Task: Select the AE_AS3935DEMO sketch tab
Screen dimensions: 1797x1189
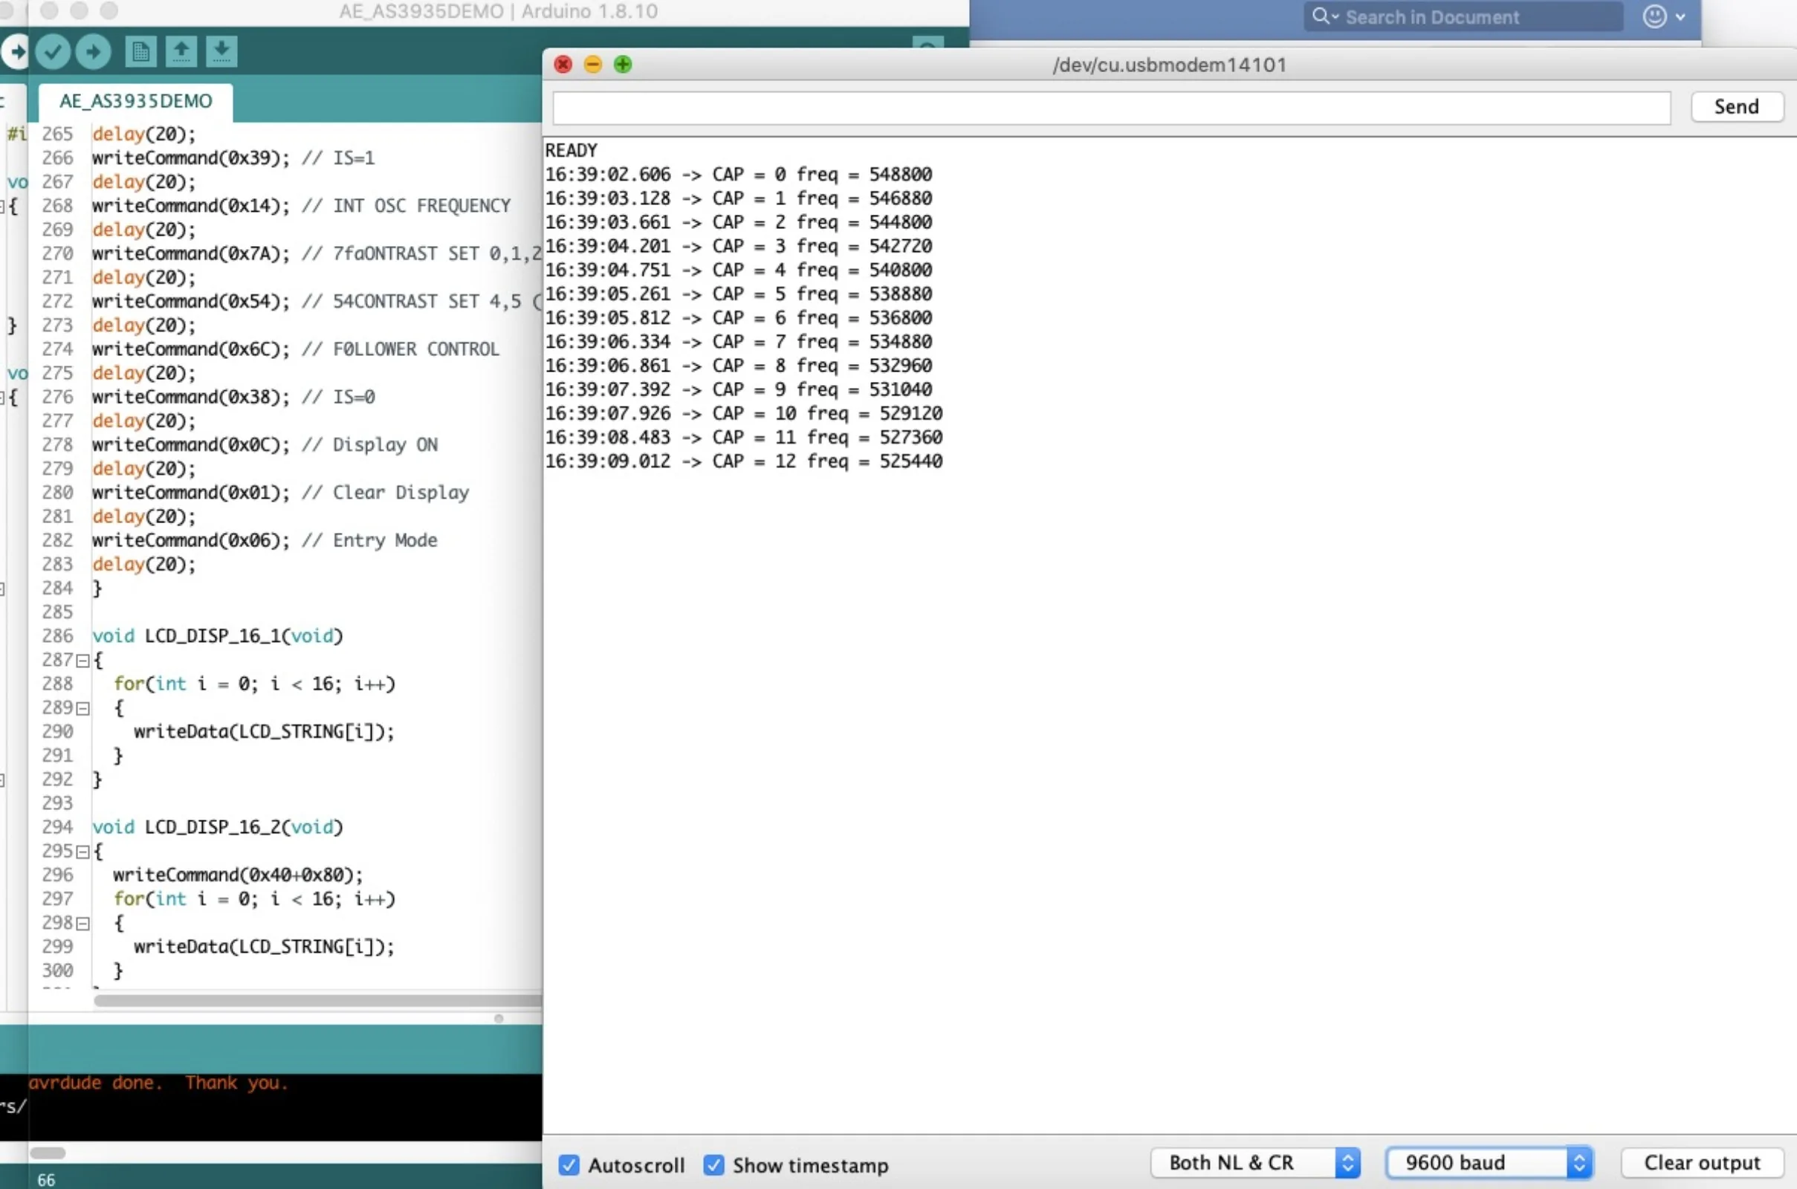Action: pyautogui.click(x=136, y=101)
